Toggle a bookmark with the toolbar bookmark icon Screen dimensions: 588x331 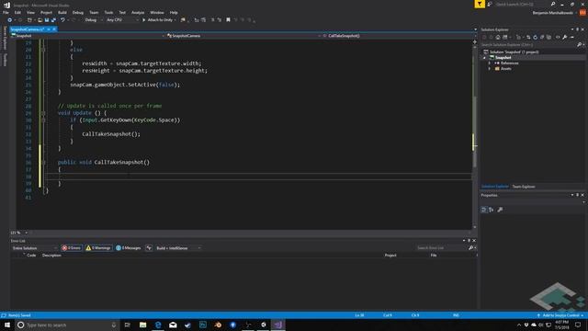coord(228,20)
